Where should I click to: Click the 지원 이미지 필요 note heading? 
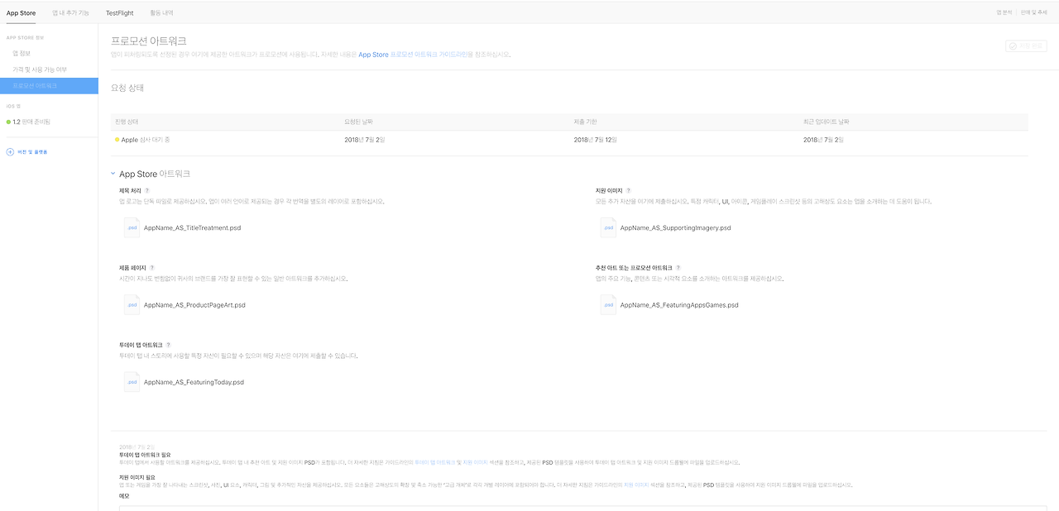pos(137,478)
